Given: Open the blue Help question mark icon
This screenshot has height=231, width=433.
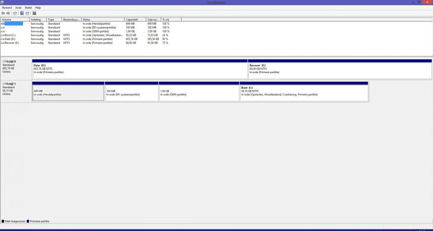Looking at the screenshot, I should point(22,13).
